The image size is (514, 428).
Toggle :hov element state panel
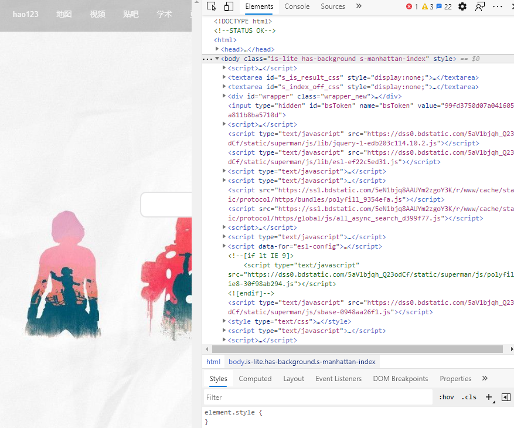click(x=447, y=397)
